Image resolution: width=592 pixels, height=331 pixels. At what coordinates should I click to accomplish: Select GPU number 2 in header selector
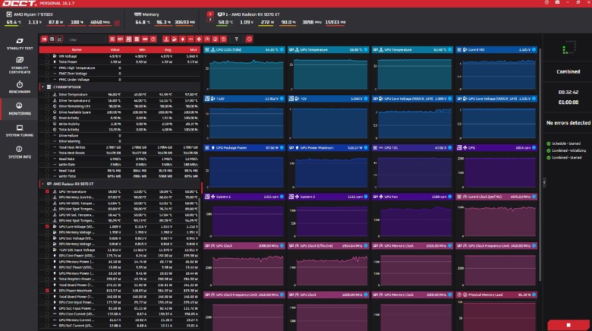[210, 19]
